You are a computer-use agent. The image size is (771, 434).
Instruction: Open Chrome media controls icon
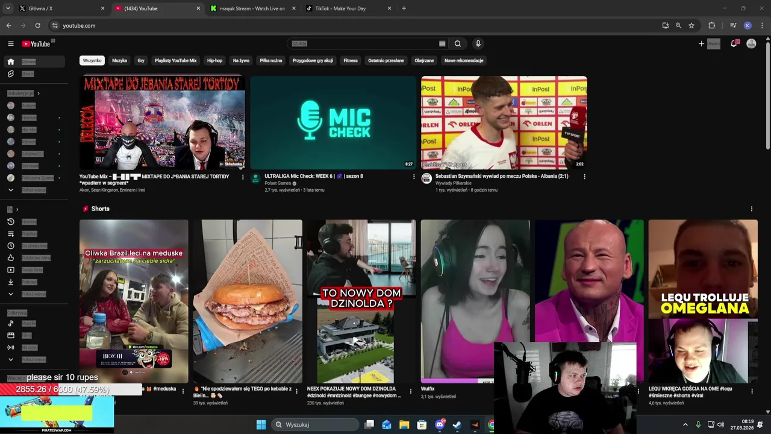tap(733, 25)
